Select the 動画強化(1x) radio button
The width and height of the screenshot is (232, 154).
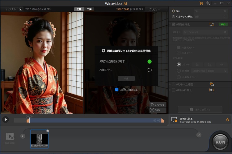coord(179,77)
